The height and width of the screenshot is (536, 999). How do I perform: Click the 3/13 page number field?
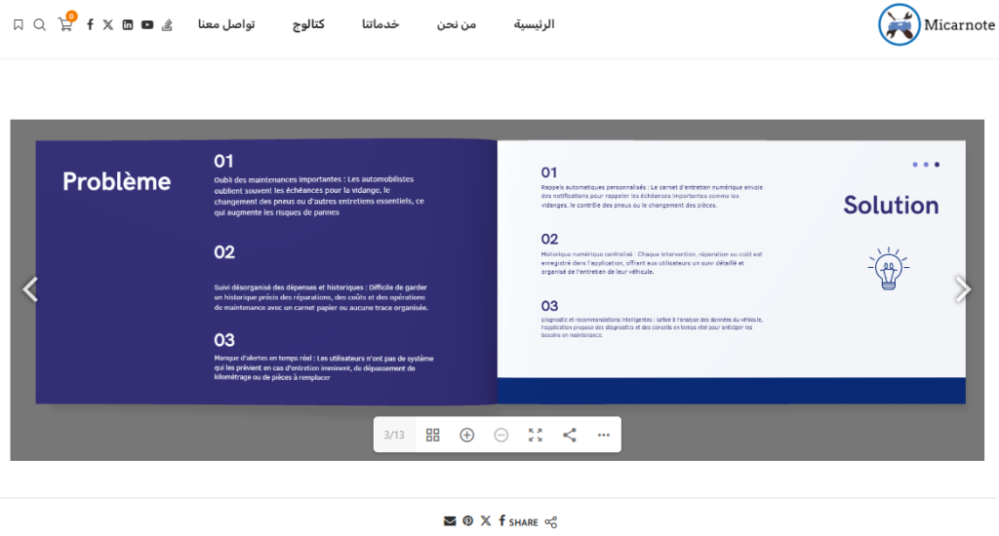(x=394, y=435)
